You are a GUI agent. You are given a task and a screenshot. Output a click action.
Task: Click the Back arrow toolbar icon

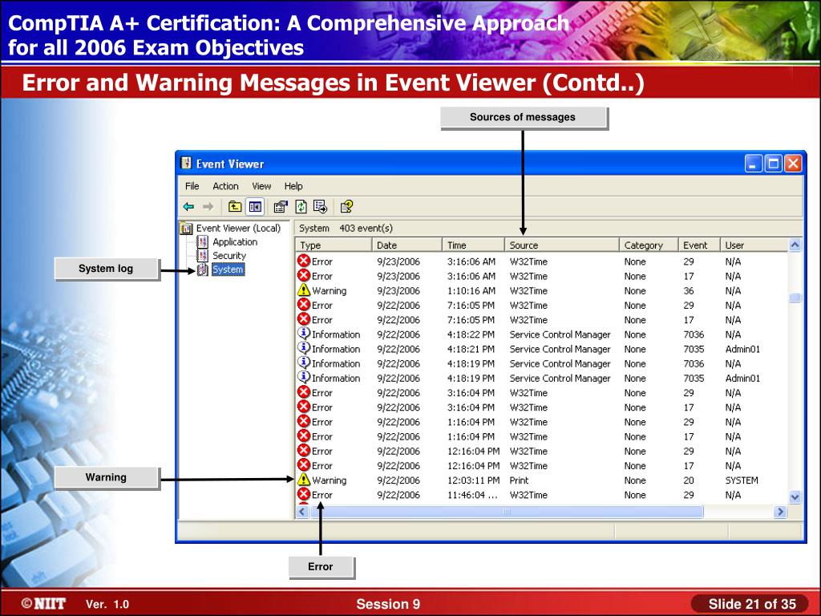[x=189, y=207]
